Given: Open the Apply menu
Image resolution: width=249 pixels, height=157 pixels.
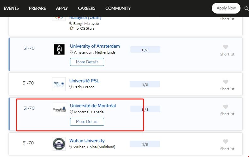Looking at the screenshot, I should click(x=62, y=8).
